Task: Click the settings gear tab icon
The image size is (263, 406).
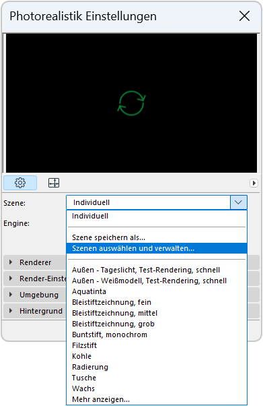Action: [20, 183]
